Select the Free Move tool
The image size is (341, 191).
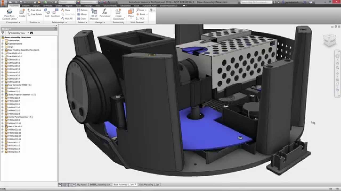[34, 10]
